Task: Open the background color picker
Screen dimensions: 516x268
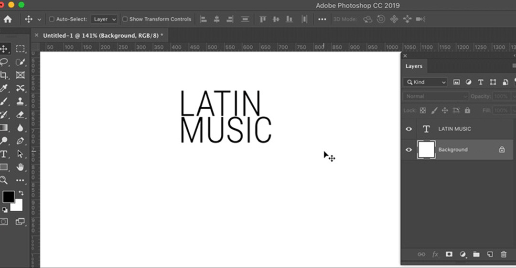Action: point(19,207)
